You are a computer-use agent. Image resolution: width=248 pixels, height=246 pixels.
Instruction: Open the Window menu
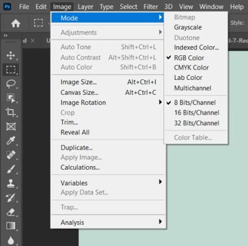(x=211, y=7)
